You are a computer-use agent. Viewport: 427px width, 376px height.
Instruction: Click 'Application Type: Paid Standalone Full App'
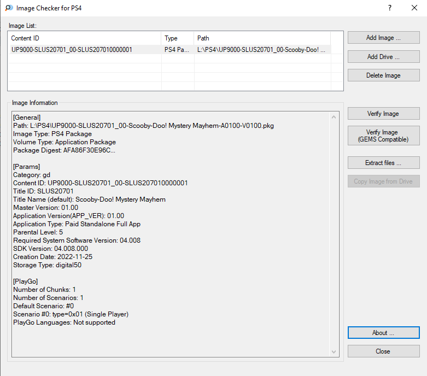(77, 224)
